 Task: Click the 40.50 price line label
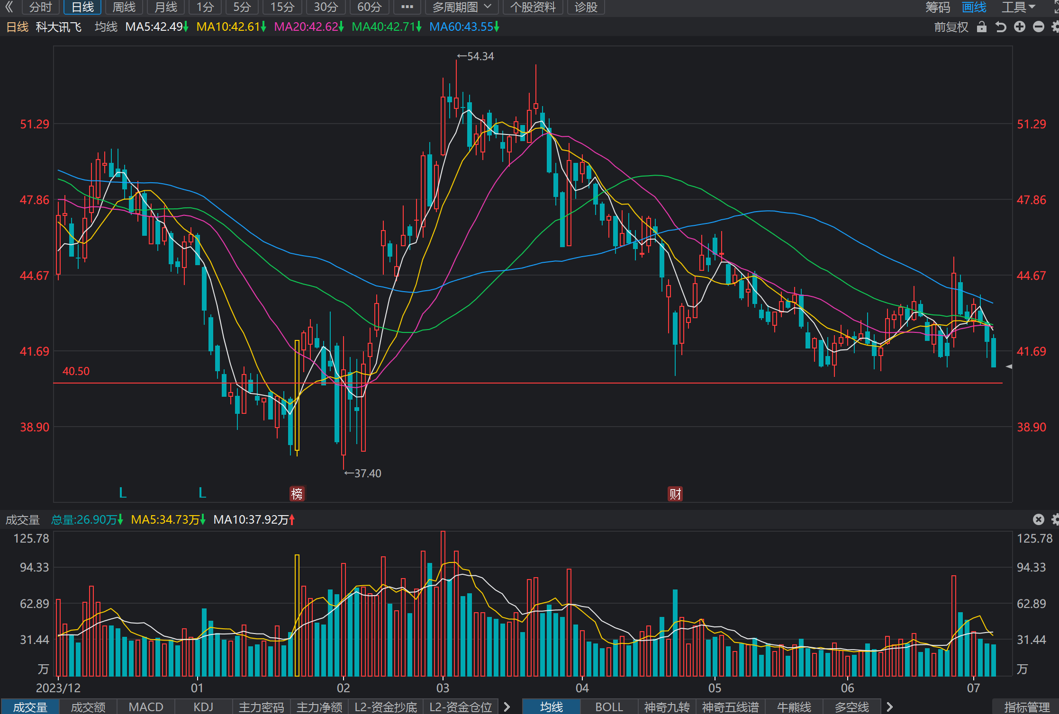pos(76,371)
